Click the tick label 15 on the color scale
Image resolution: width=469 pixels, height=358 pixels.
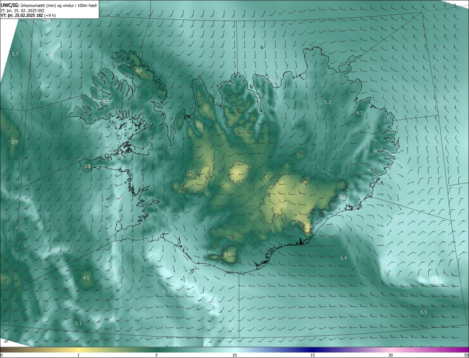click(313, 355)
